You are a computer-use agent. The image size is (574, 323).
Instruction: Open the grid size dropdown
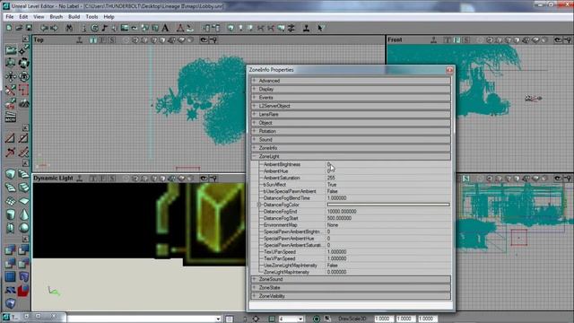pyautogui.click(x=300, y=319)
